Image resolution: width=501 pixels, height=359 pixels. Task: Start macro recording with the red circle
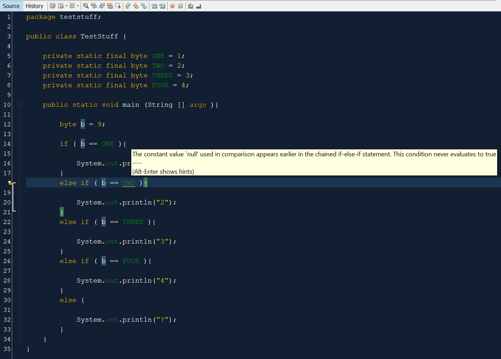(x=172, y=6)
